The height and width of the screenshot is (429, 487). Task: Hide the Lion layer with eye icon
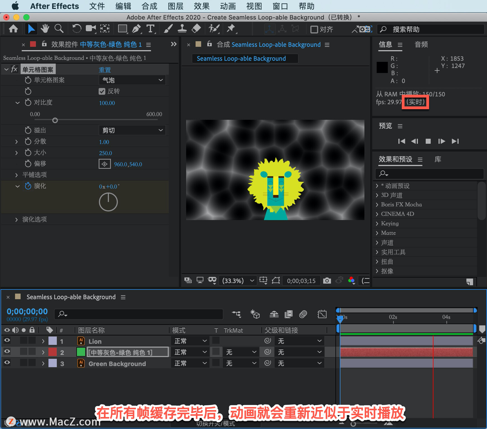point(7,340)
